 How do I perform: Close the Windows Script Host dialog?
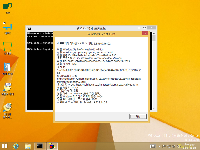coord(145,33)
